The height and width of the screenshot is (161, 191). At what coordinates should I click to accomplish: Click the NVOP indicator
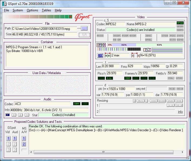click(117, 36)
